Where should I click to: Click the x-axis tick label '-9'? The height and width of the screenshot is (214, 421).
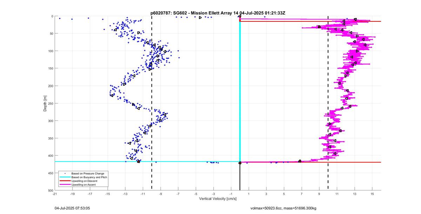160,194
